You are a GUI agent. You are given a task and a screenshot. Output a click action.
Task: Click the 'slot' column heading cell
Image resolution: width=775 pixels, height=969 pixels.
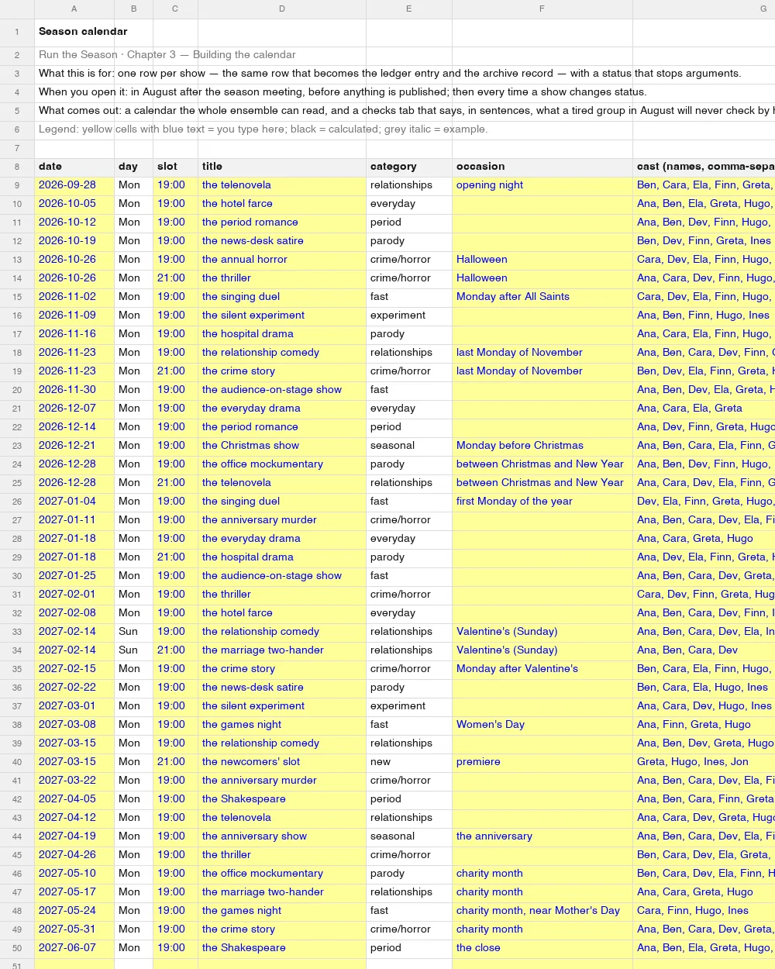click(x=175, y=167)
